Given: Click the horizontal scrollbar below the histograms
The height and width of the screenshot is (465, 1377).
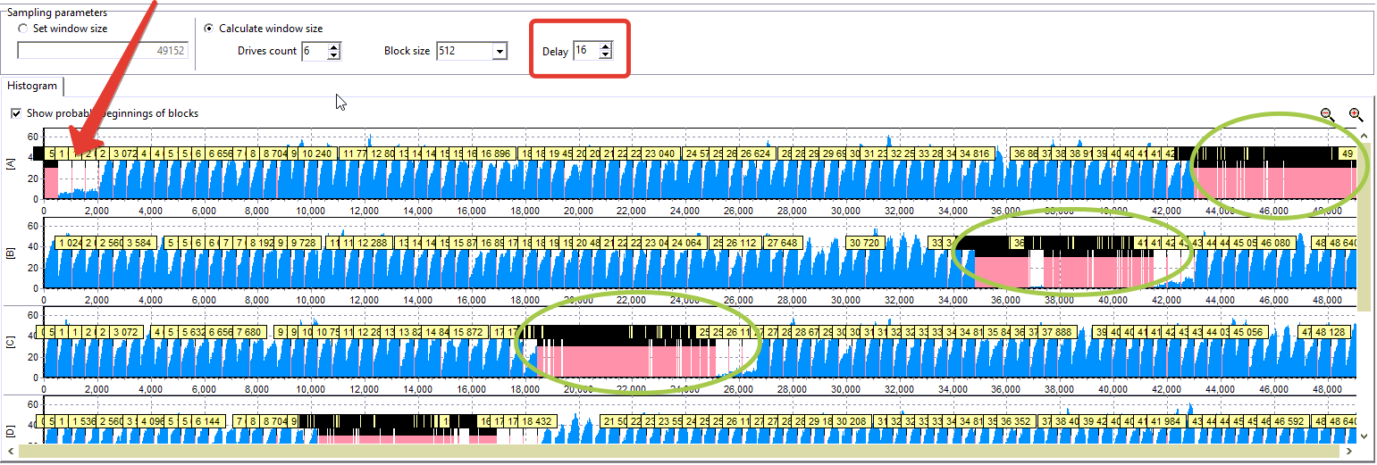Looking at the screenshot, I should [679, 452].
